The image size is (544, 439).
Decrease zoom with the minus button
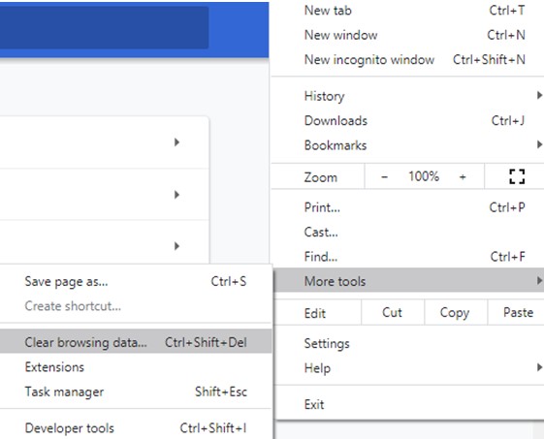(x=384, y=176)
